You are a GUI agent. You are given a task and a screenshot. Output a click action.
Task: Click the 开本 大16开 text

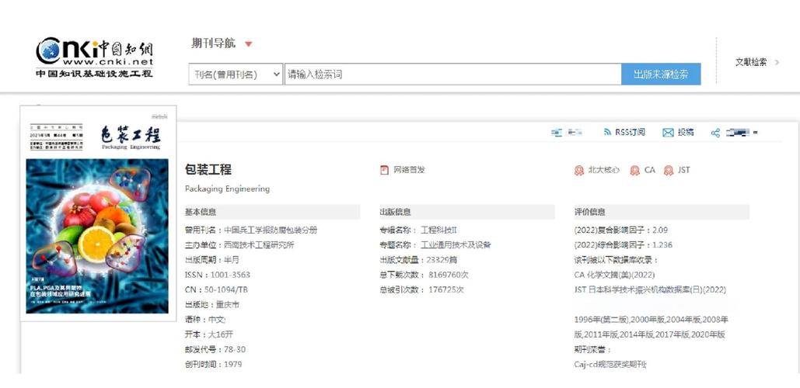point(208,334)
